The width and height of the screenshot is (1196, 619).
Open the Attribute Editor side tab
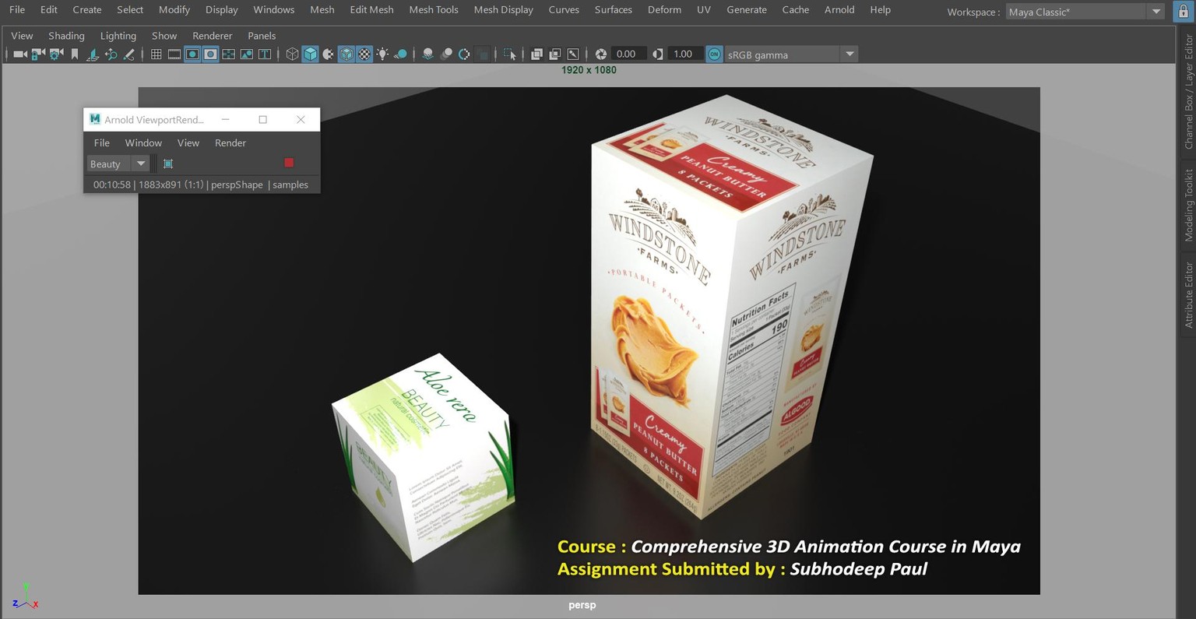(1188, 295)
